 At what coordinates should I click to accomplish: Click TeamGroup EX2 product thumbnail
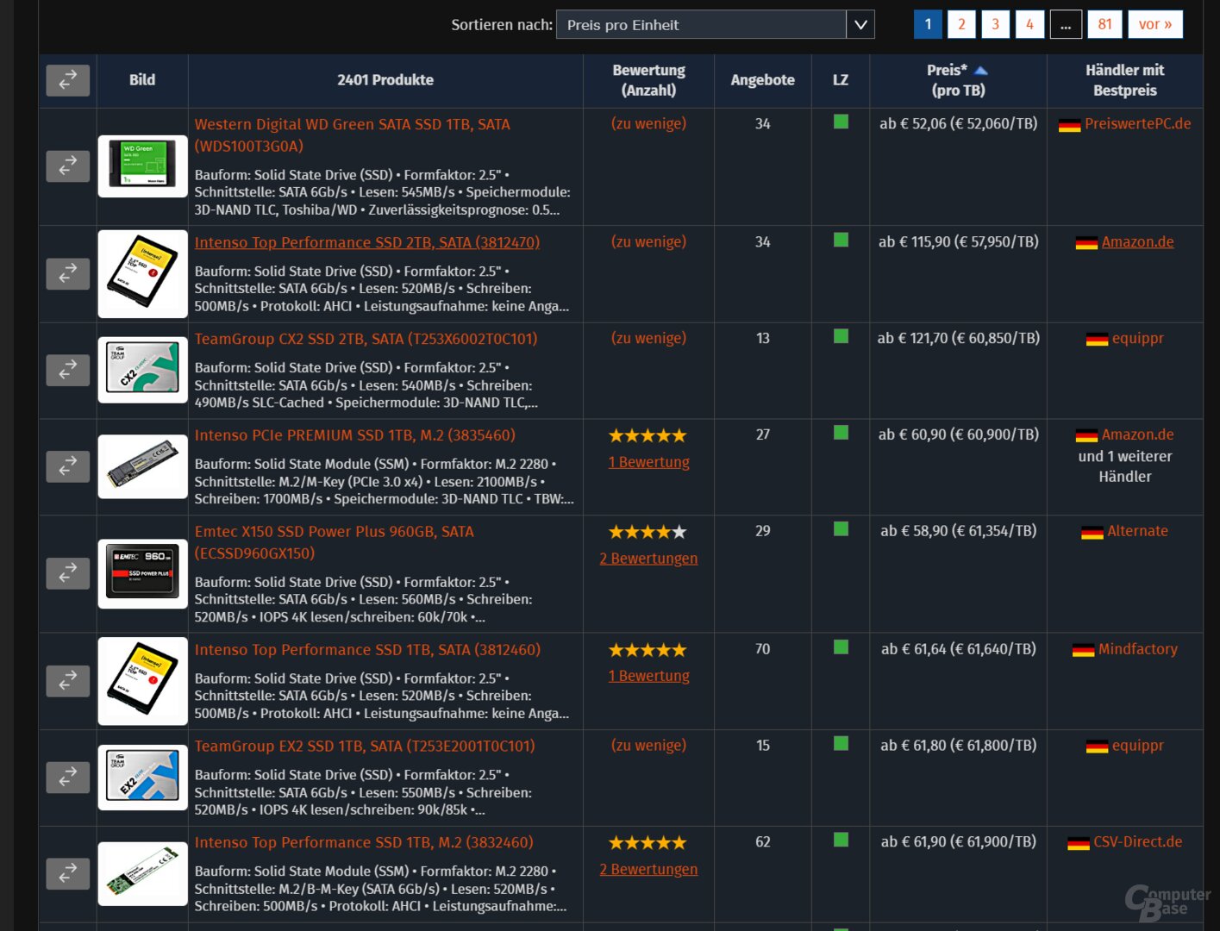pos(142,777)
